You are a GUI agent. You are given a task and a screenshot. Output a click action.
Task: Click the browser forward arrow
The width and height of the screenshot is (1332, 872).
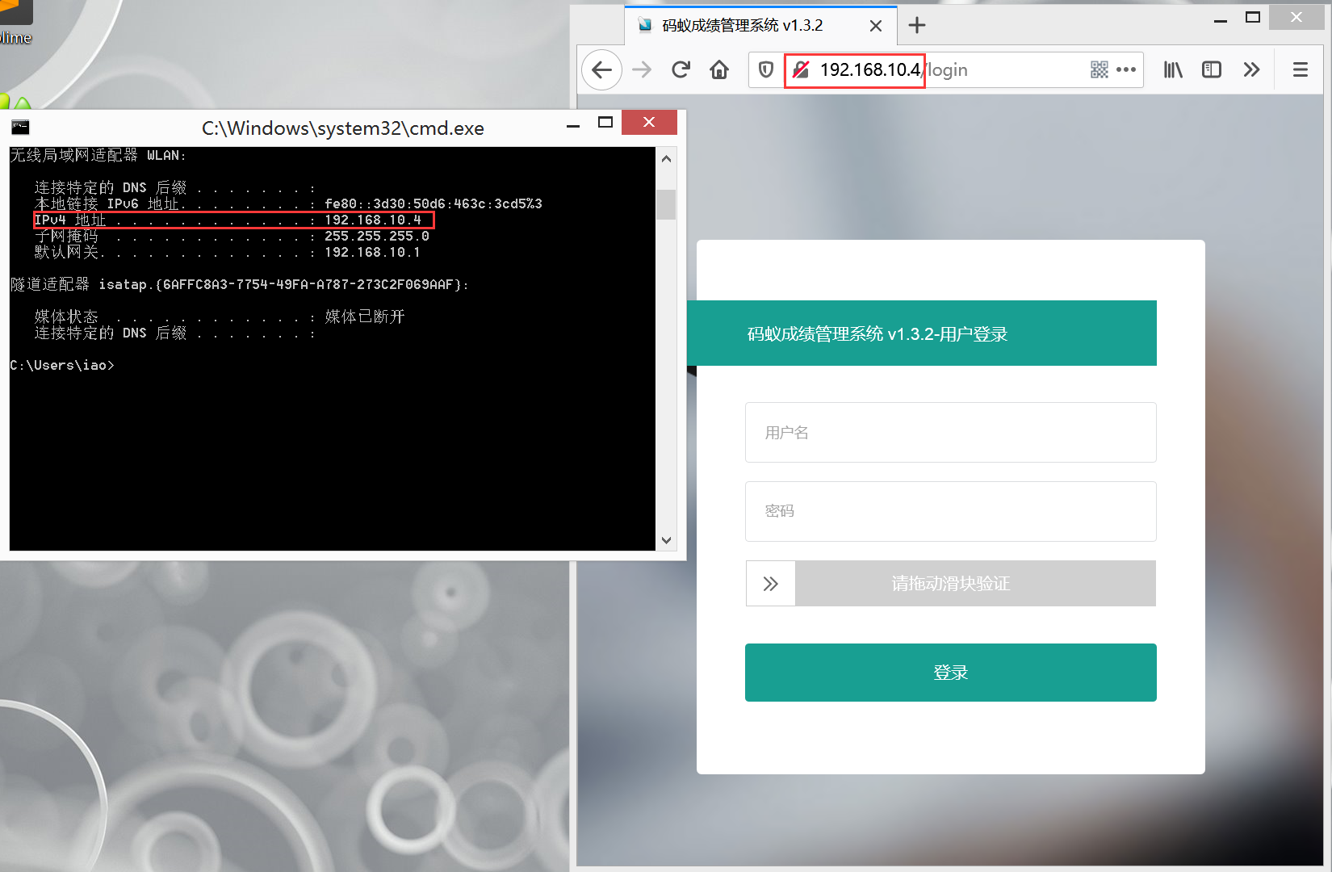(x=642, y=70)
